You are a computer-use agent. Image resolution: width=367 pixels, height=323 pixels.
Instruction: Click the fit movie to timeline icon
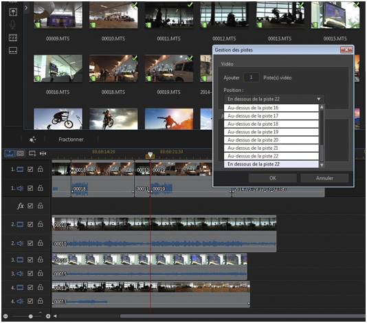[x=43, y=153]
